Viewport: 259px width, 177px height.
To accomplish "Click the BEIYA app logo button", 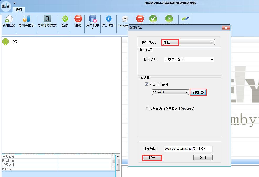I will (x=6, y=6).
